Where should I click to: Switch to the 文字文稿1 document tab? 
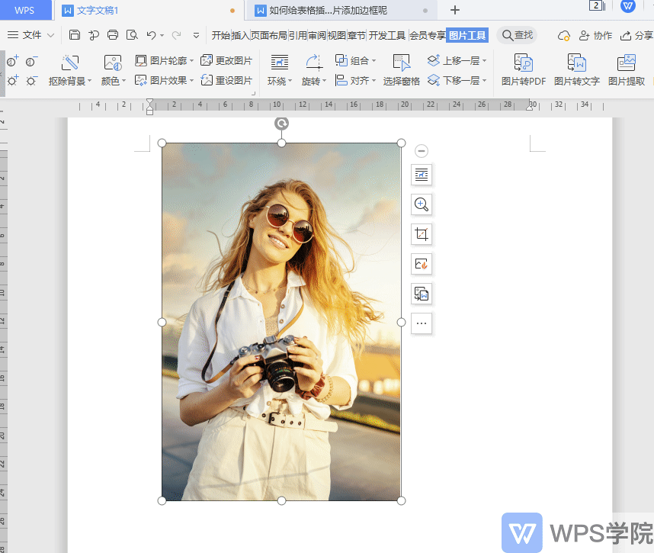point(148,11)
